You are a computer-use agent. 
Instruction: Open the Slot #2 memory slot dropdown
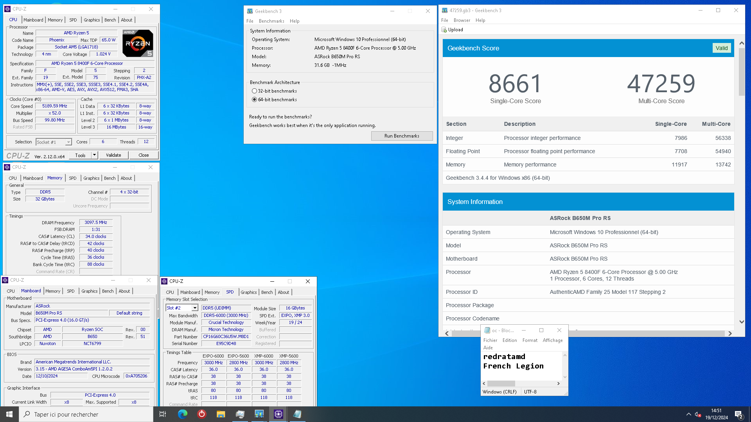(x=194, y=308)
